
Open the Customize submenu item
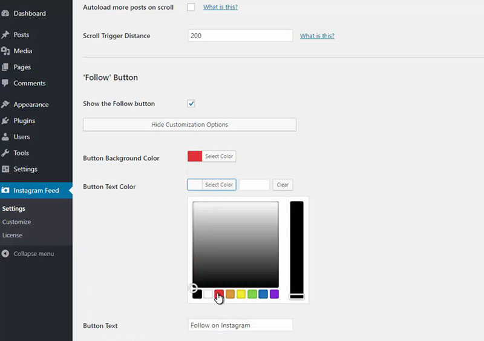pyautogui.click(x=16, y=222)
